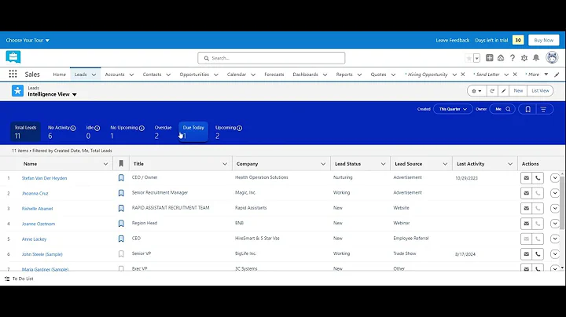Create a New lead

518,91
